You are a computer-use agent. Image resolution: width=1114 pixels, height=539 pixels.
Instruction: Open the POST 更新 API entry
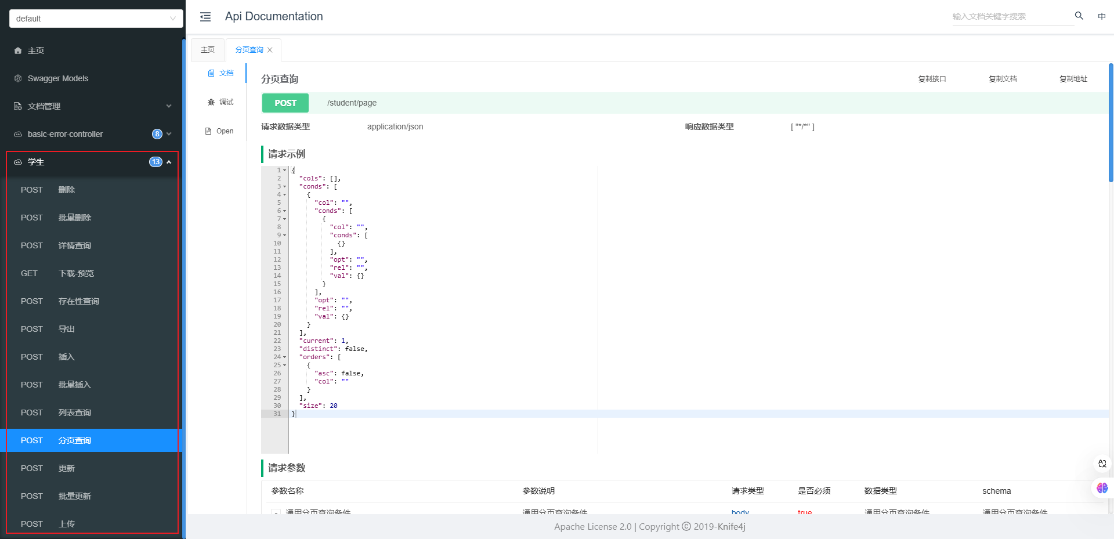tap(91, 468)
